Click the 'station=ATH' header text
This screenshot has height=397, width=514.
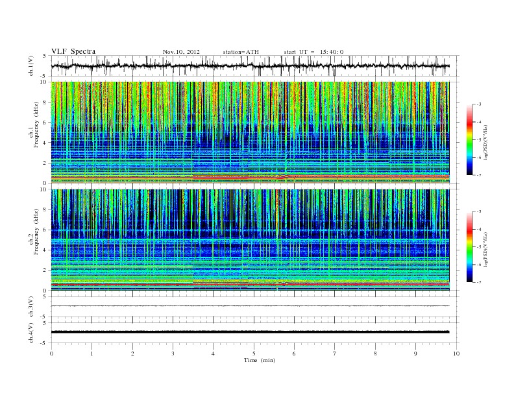pyautogui.click(x=241, y=52)
